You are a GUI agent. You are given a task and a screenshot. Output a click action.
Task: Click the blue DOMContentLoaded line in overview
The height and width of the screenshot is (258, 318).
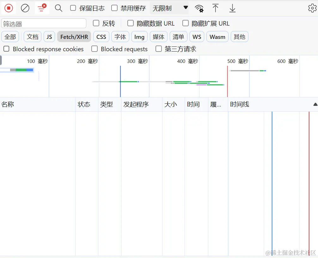click(x=120, y=81)
